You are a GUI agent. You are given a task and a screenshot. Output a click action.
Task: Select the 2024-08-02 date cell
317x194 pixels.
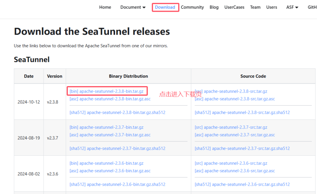click(x=29, y=174)
